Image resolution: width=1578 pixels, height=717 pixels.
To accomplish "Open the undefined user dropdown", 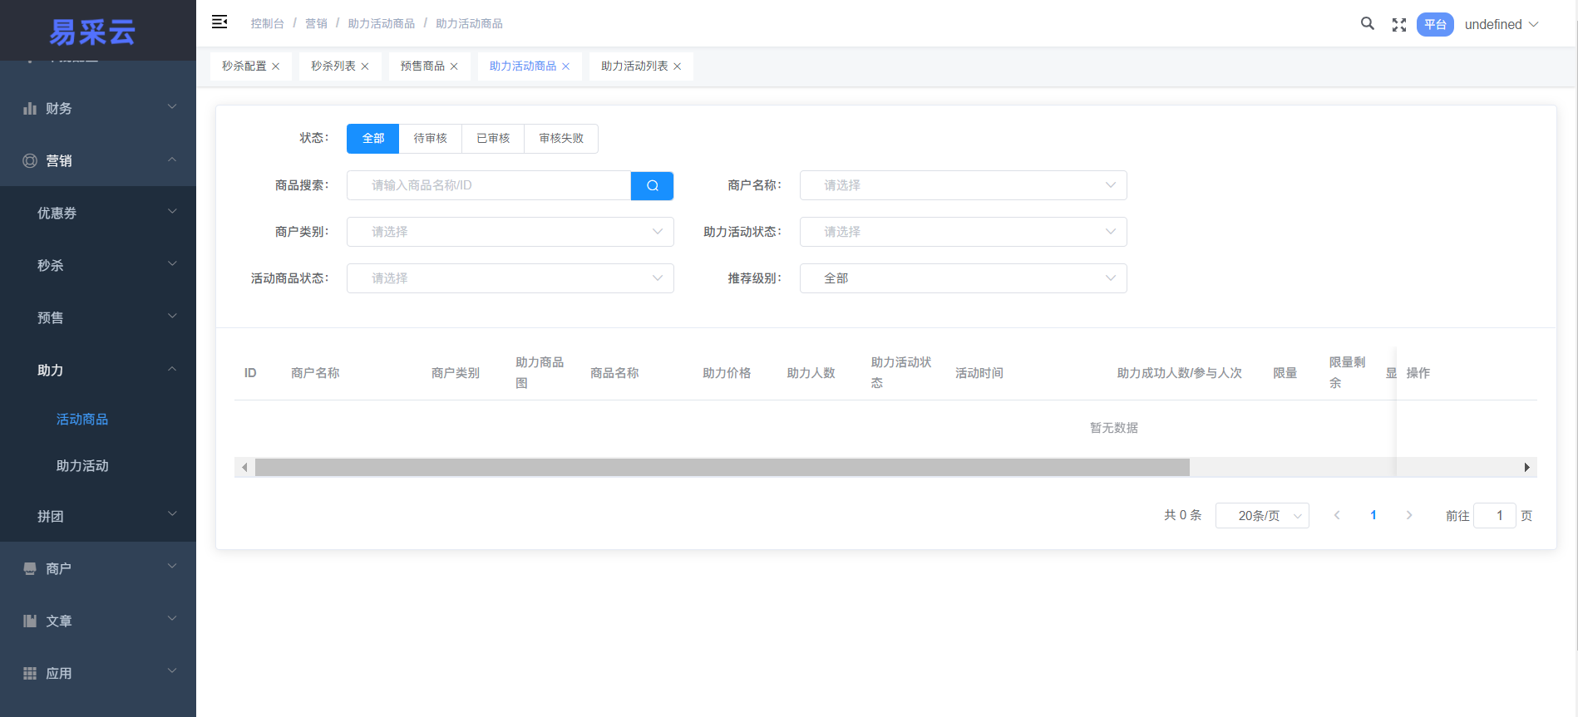I will pyautogui.click(x=1502, y=25).
